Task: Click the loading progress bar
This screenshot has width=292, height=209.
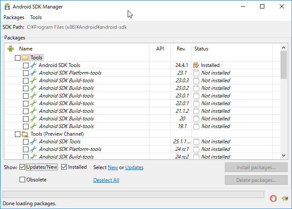Action: [x=133, y=194]
